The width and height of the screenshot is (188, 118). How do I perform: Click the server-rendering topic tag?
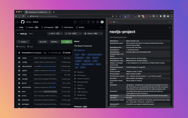pos(88,64)
